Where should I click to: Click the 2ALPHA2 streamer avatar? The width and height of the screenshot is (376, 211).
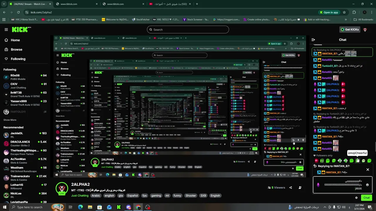[62, 188]
